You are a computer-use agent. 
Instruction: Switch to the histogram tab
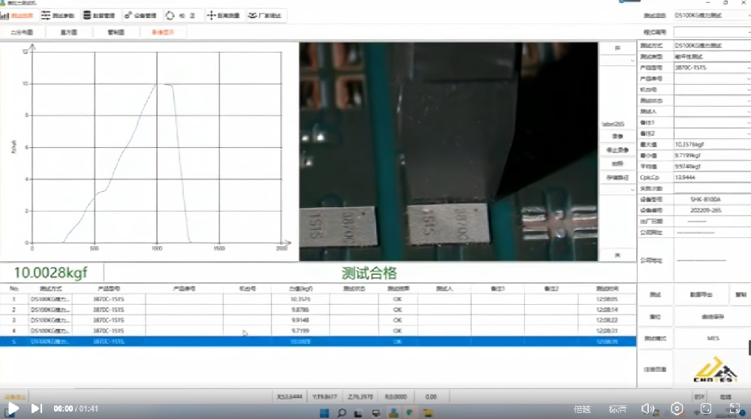[x=68, y=32]
